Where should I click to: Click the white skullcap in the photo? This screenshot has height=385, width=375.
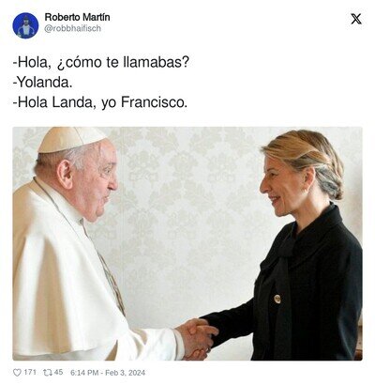click(71, 139)
